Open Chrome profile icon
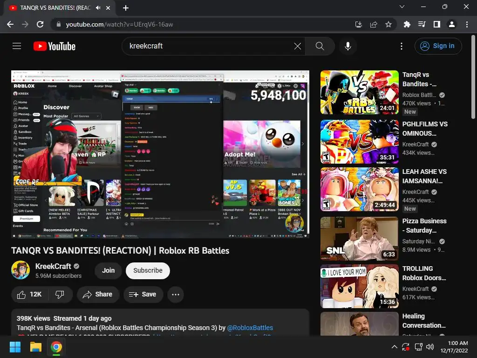 (452, 24)
